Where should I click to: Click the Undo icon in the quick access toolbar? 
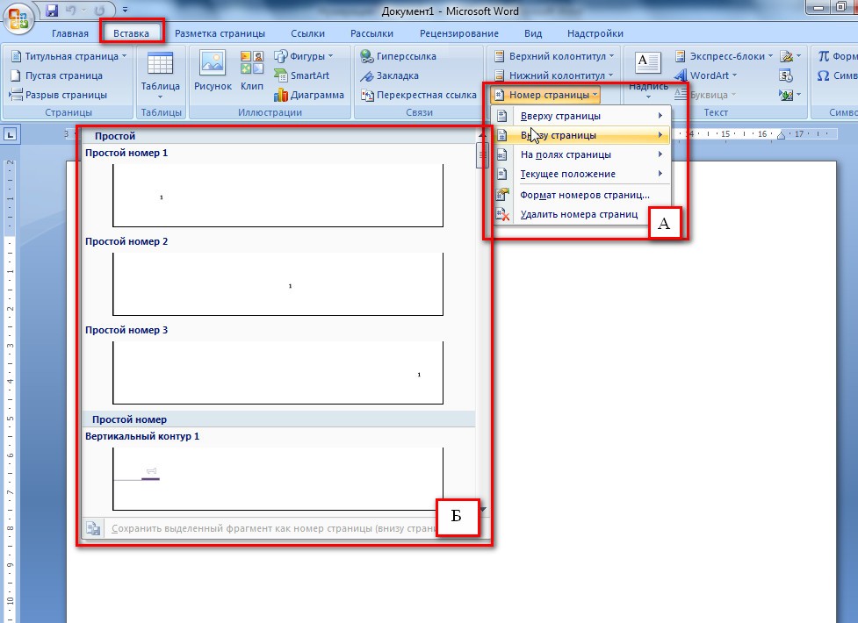tap(72, 10)
